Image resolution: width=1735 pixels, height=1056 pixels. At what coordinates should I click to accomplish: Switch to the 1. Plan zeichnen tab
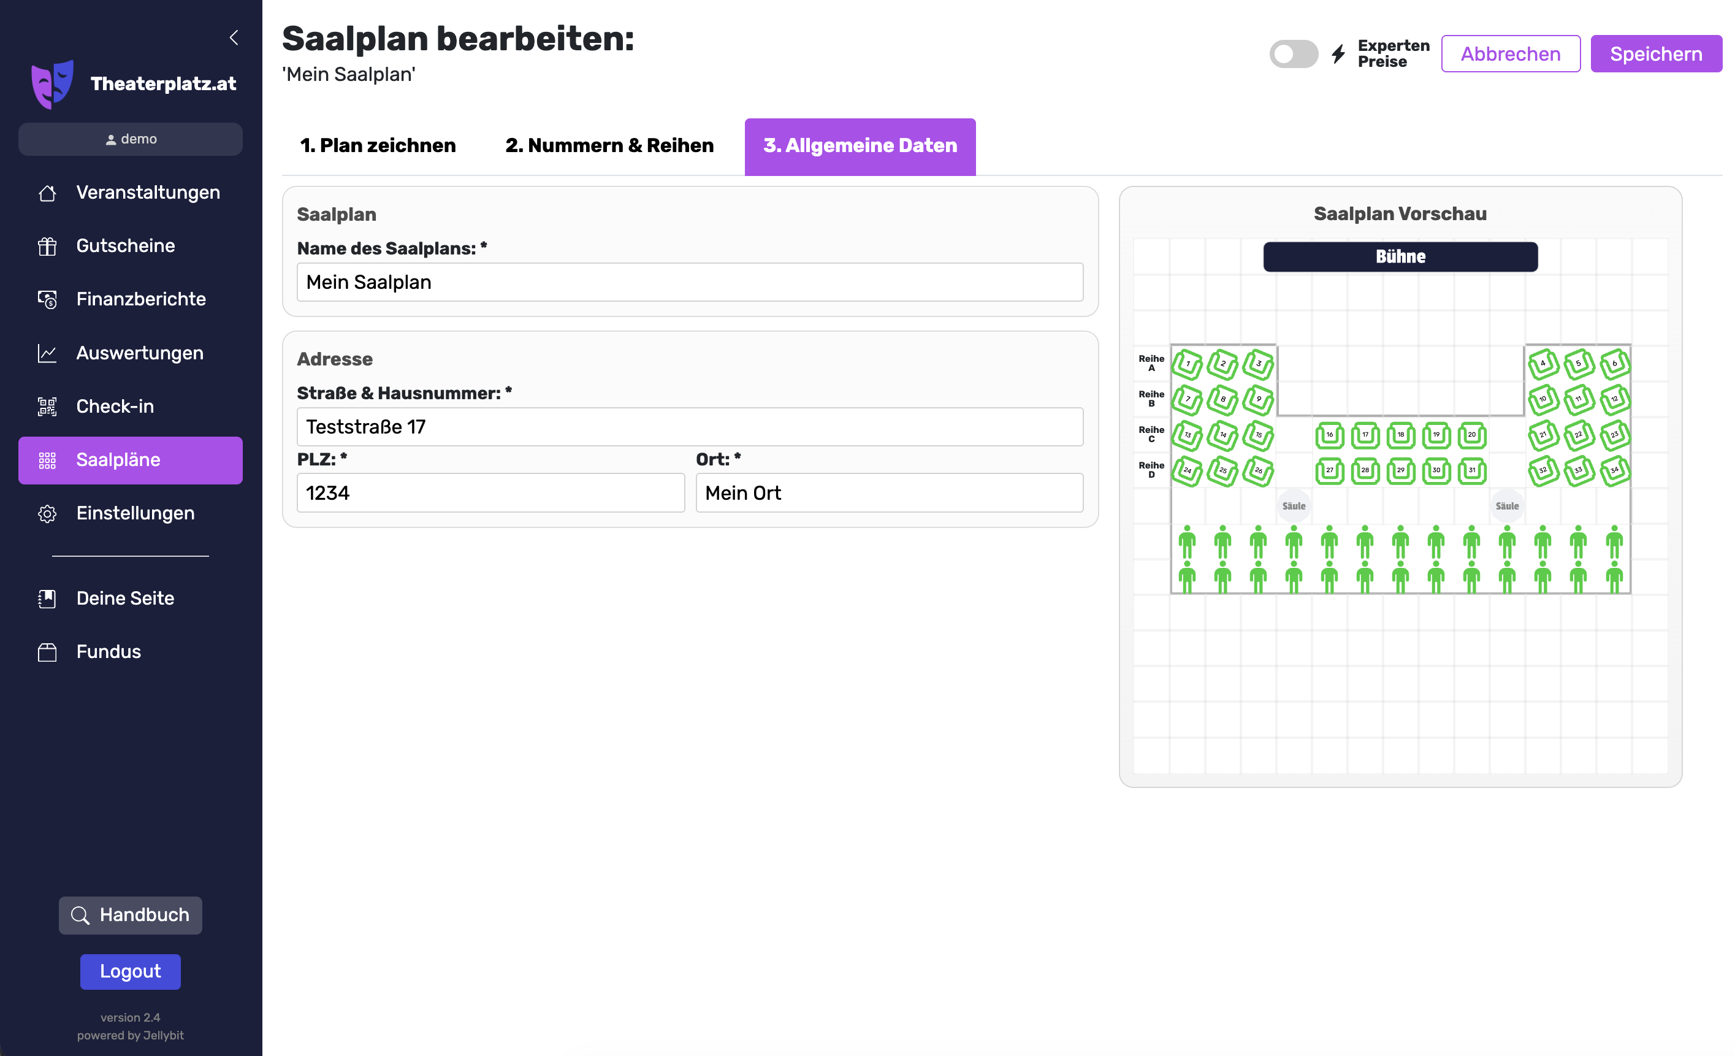click(x=378, y=146)
